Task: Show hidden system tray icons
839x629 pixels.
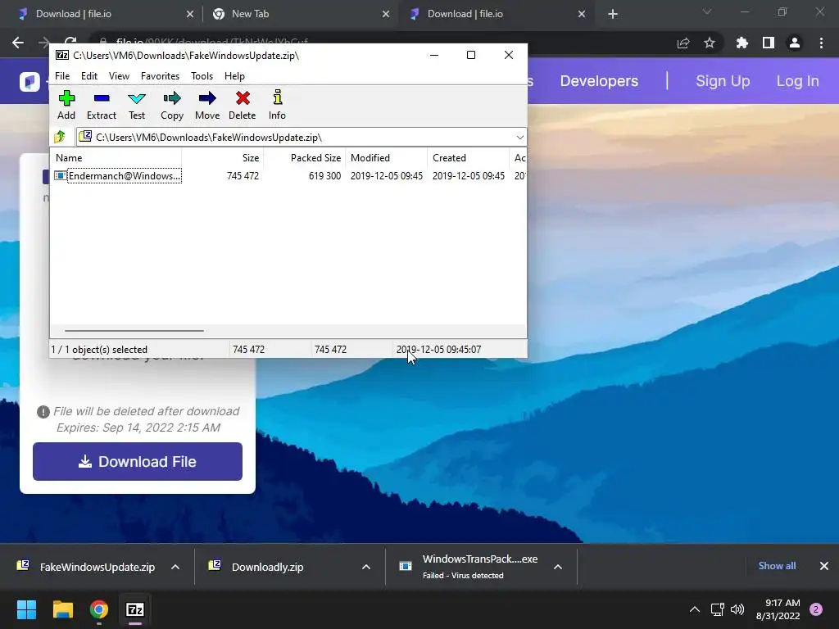Action: [695, 609]
